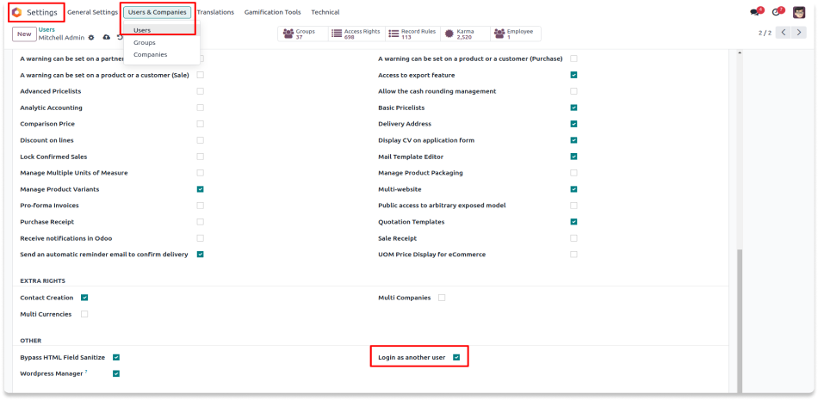
Task: Click the user avatar in top bar
Action: point(799,12)
